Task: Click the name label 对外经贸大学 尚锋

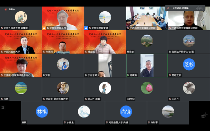Action: point(118,122)
